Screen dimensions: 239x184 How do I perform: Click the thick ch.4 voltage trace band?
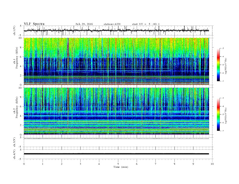[116, 154]
